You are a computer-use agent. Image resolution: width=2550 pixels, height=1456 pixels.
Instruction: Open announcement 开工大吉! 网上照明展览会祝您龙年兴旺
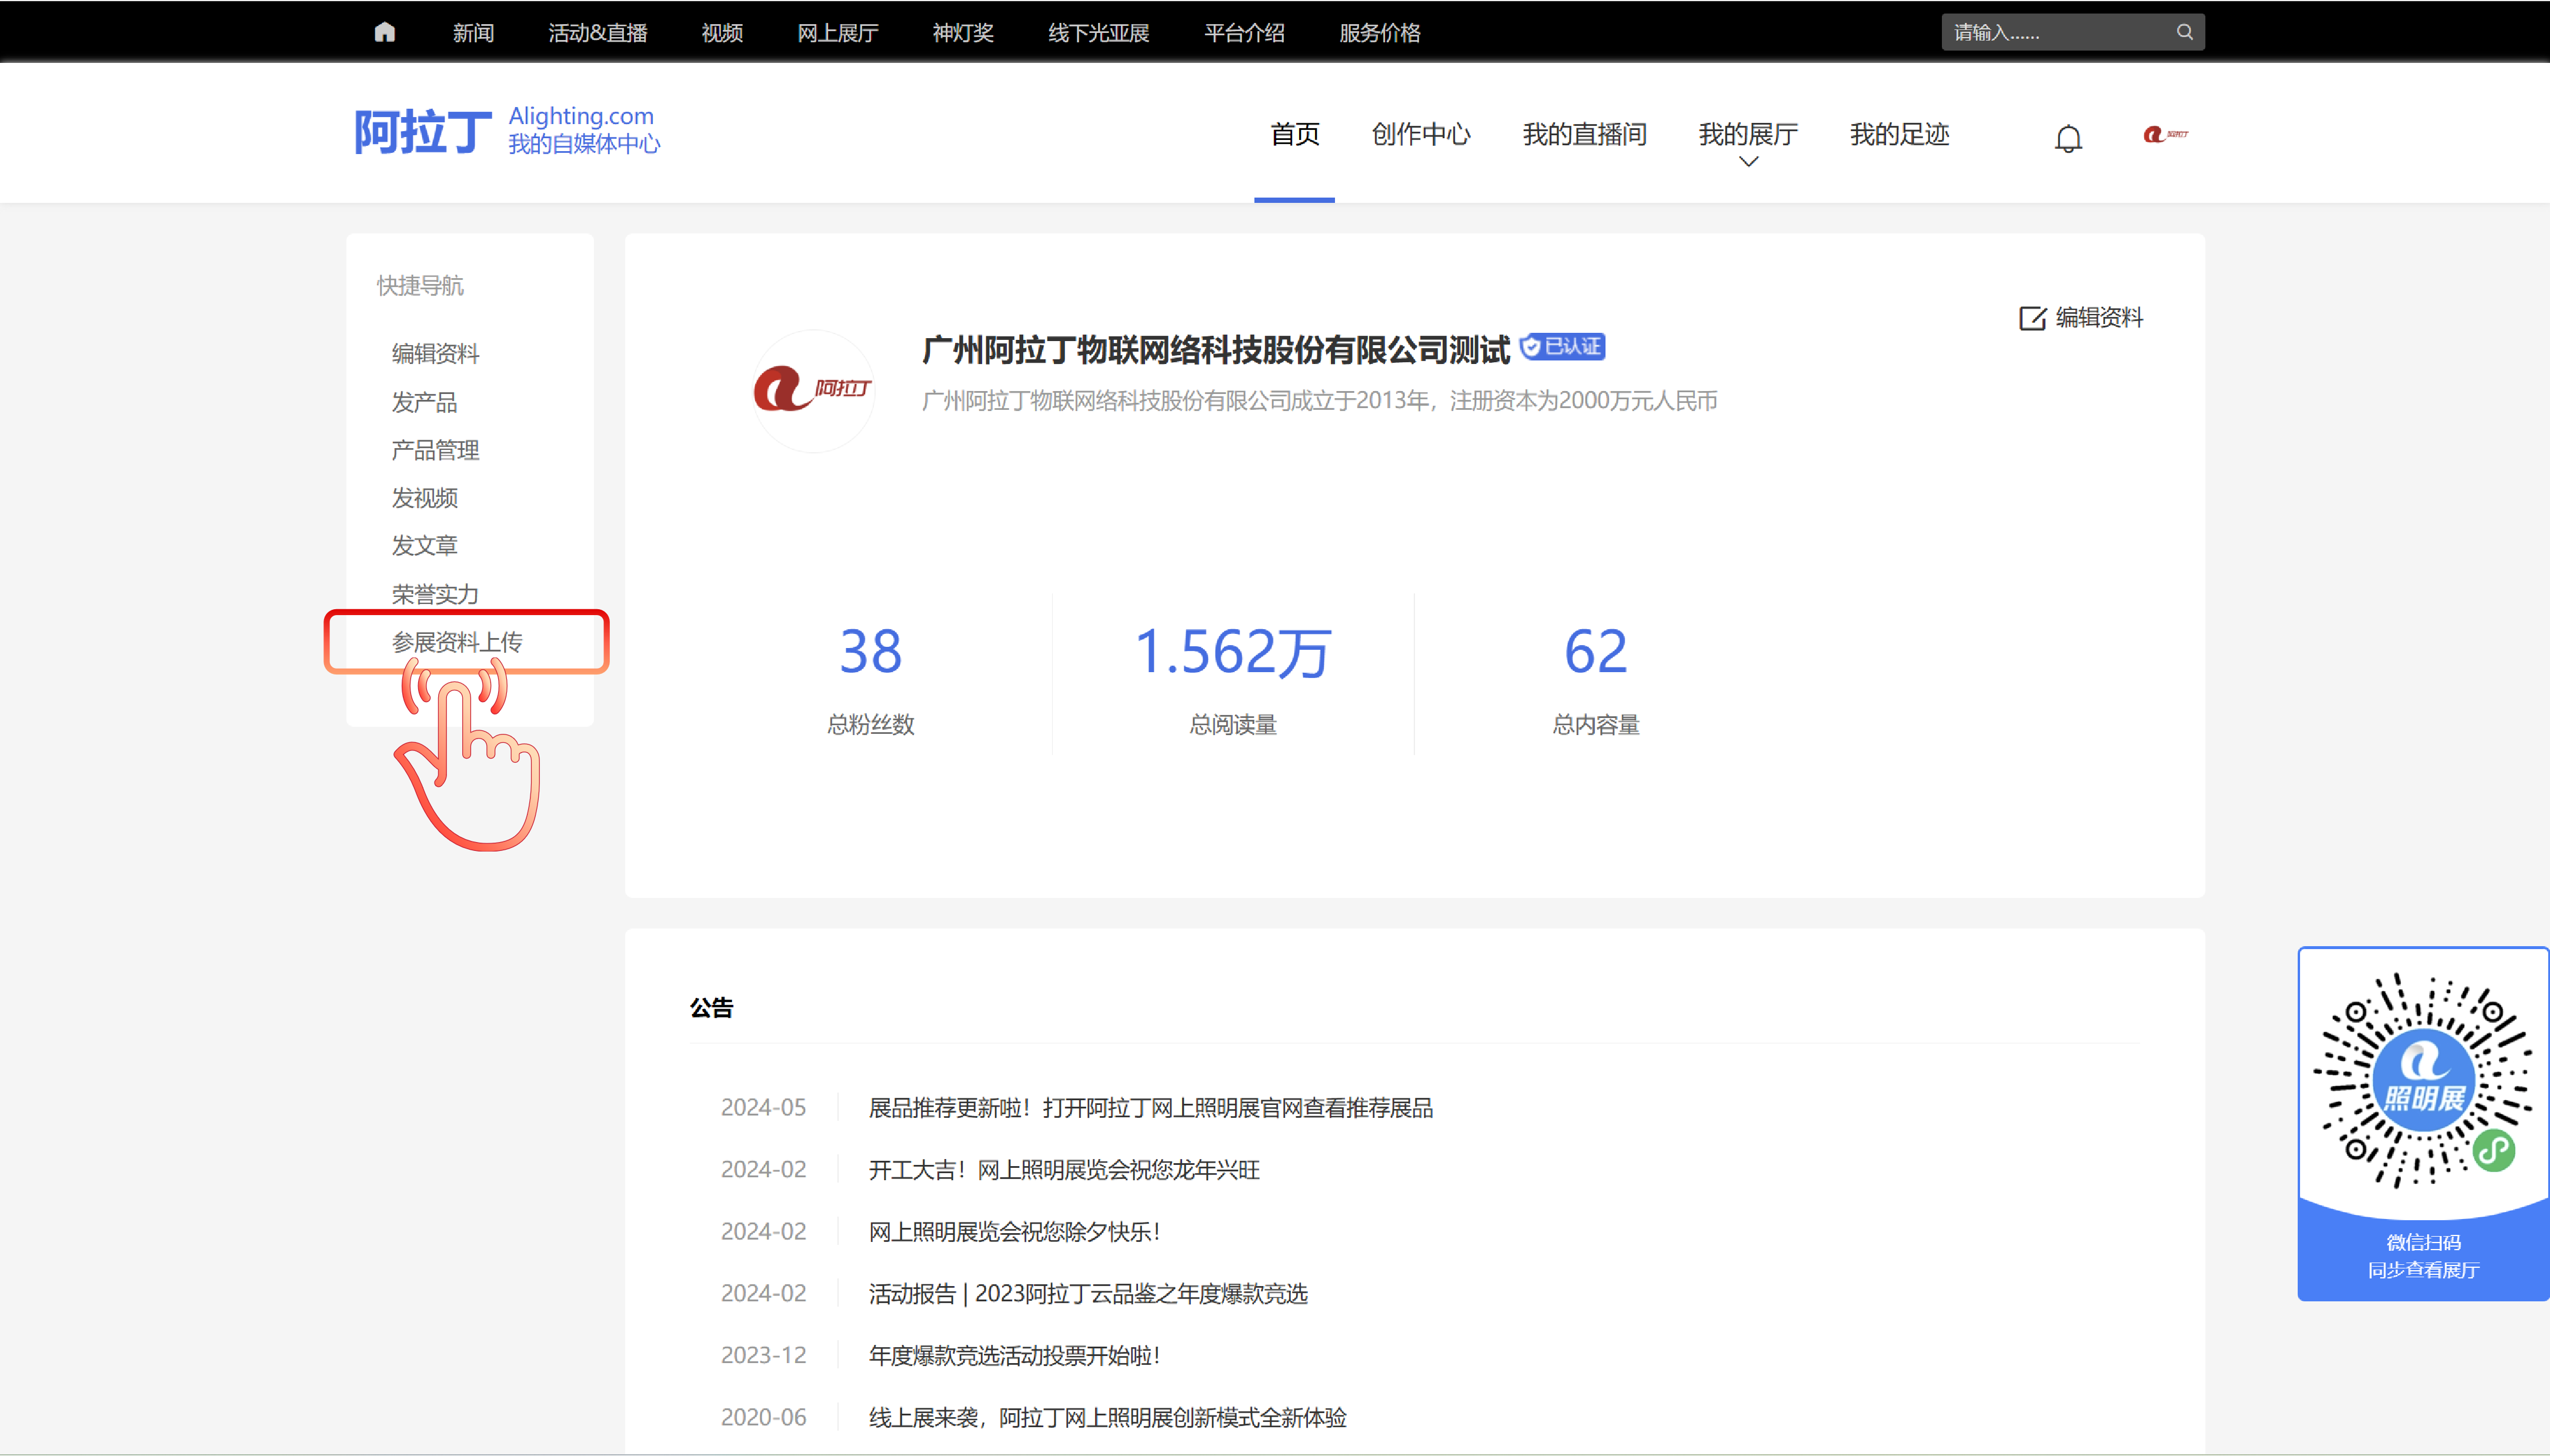pos(1064,1170)
